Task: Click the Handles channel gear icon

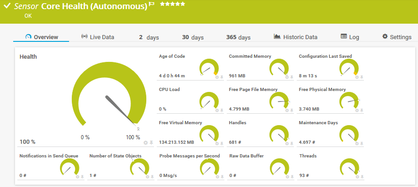Action: [x=287, y=143]
